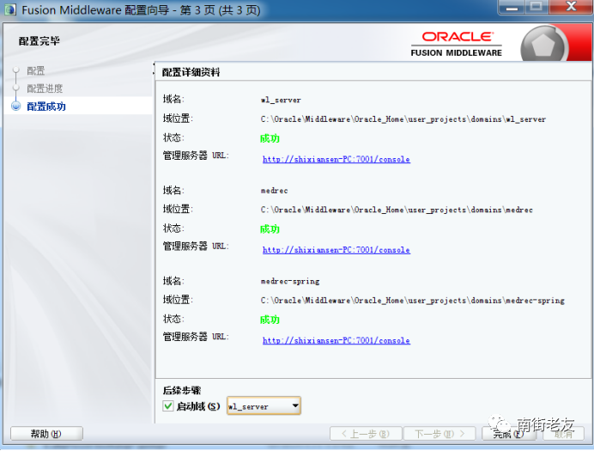594x451 pixels.
Task: Click the Fusion Middleware title bar app icon
Action: click(9, 9)
